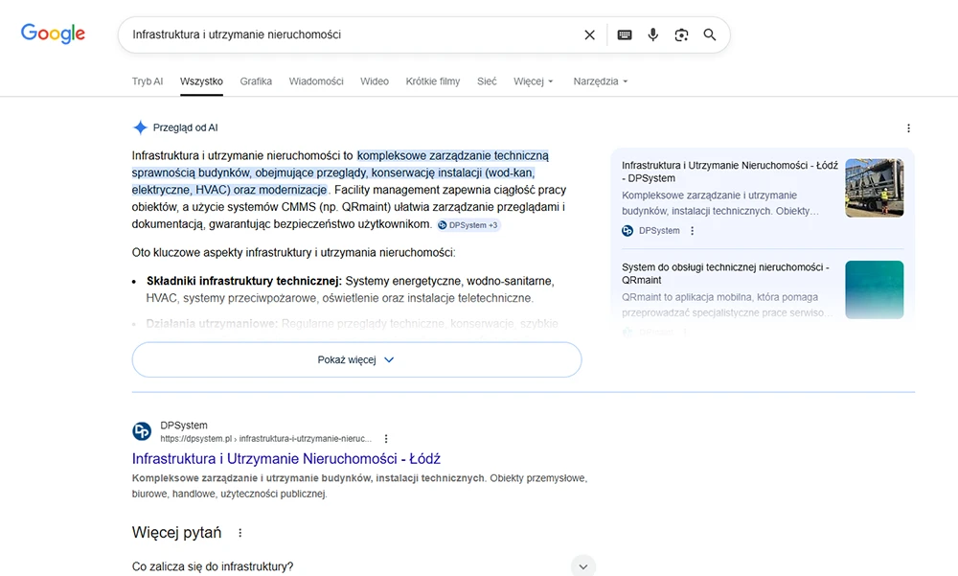
Task: Open the AI overview three-dot menu
Action: coord(908,128)
